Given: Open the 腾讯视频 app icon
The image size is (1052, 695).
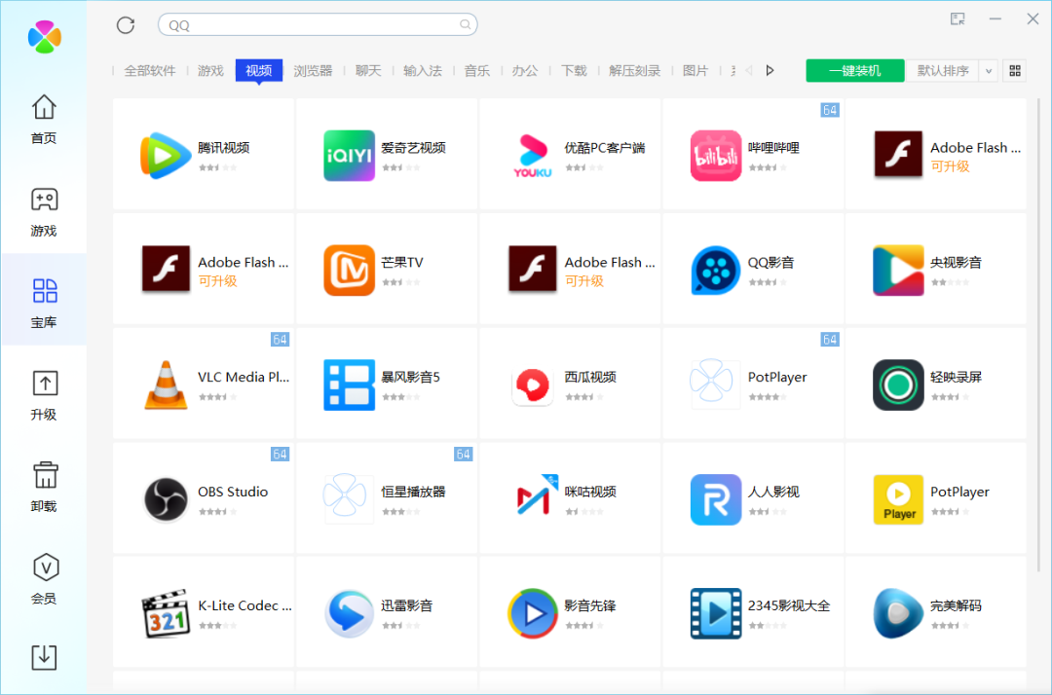Looking at the screenshot, I should [165, 156].
